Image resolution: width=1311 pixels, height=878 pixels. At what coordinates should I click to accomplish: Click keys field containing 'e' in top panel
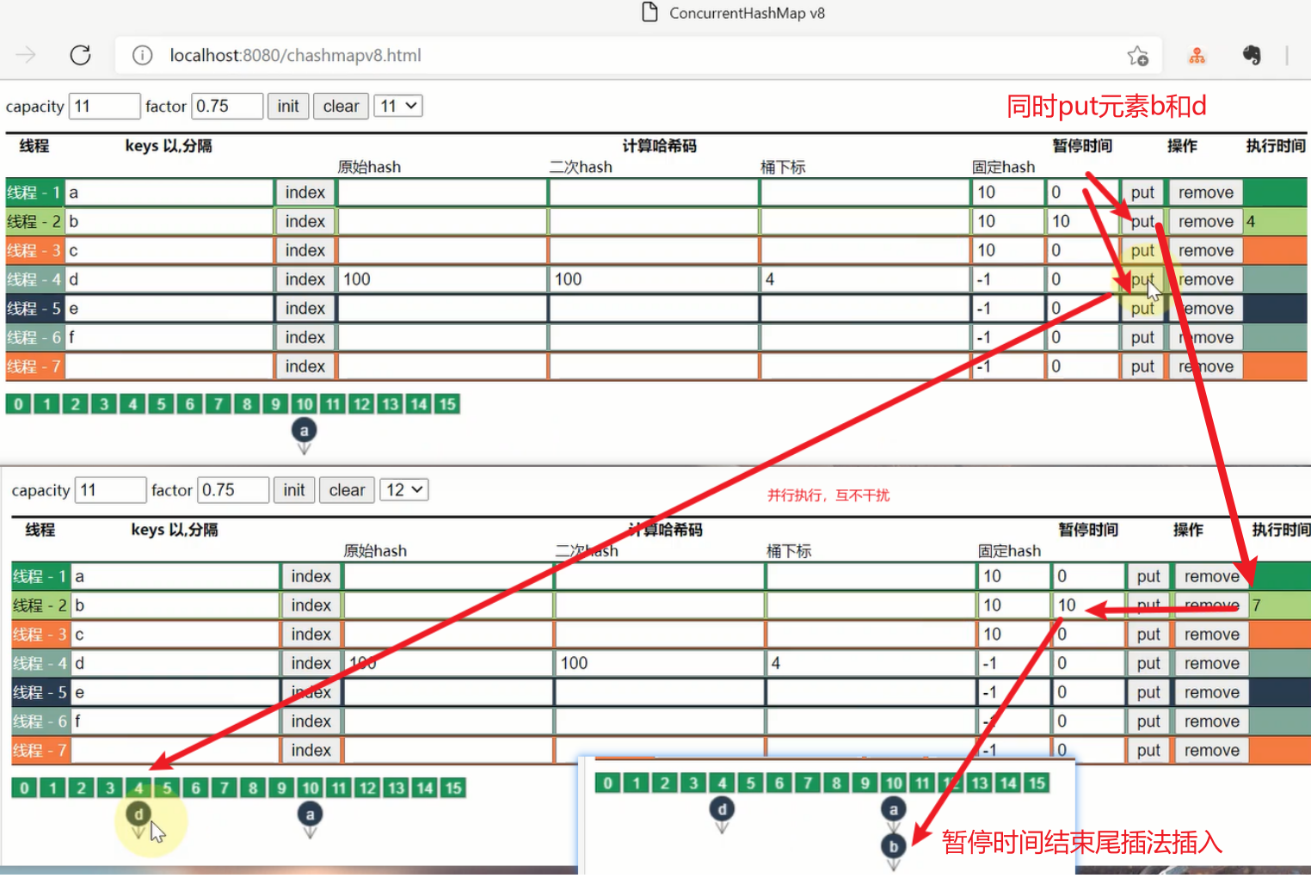(169, 309)
